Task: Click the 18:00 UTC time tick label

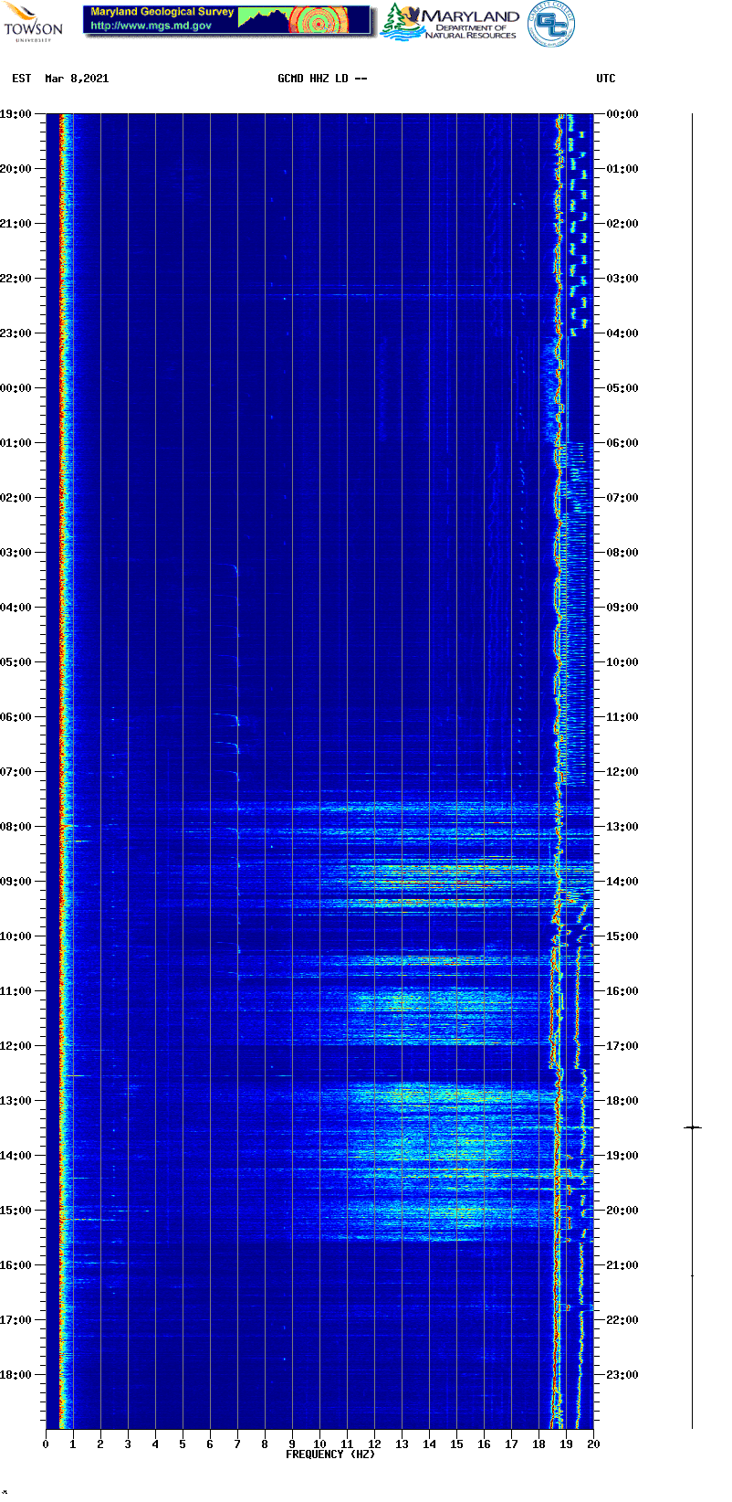Action: [x=622, y=1101]
